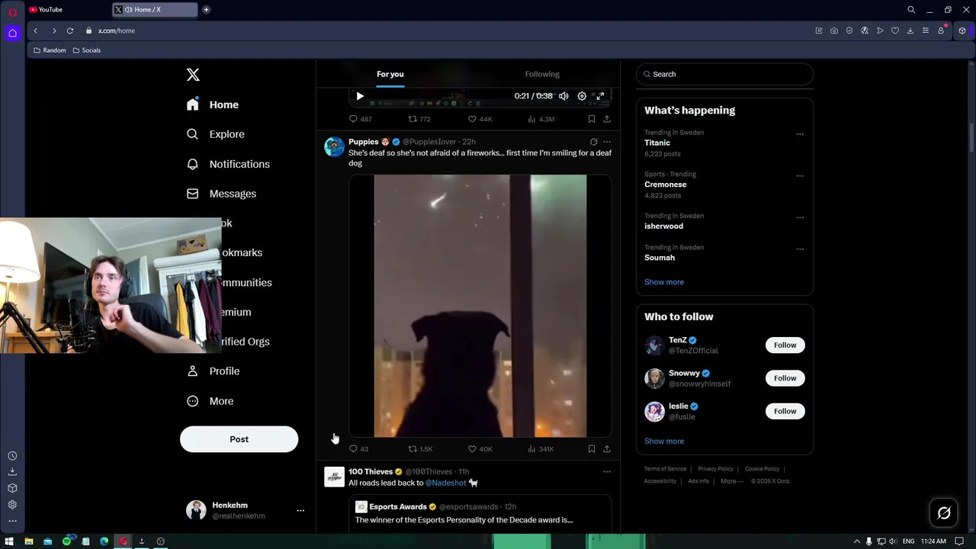Open Opera sidebar settings gear
Image resolution: width=976 pixels, height=549 pixels.
[x=12, y=505]
